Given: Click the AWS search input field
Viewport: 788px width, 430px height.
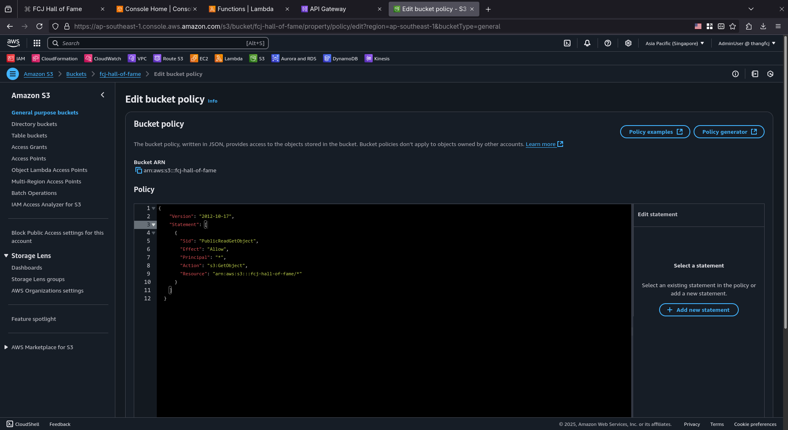Looking at the screenshot, I should pyautogui.click(x=158, y=43).
